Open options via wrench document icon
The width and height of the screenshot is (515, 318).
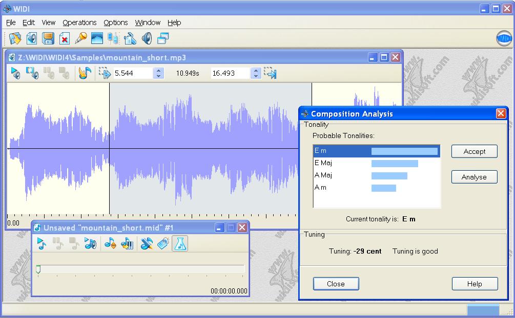[x=130, y=38]
